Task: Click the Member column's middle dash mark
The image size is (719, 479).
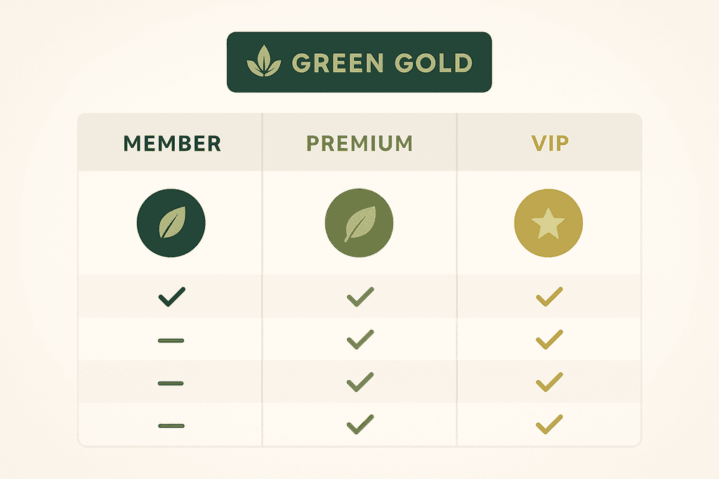Action: point(171,383)
